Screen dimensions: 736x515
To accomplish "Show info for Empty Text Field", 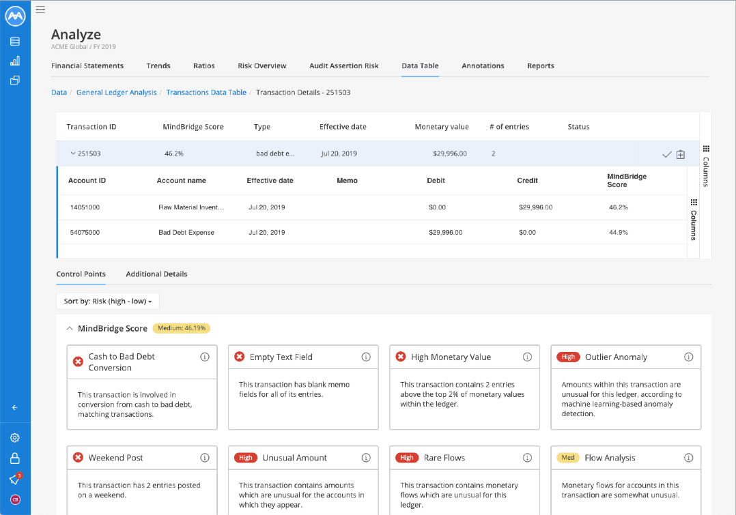I will (x=366, y=357).
